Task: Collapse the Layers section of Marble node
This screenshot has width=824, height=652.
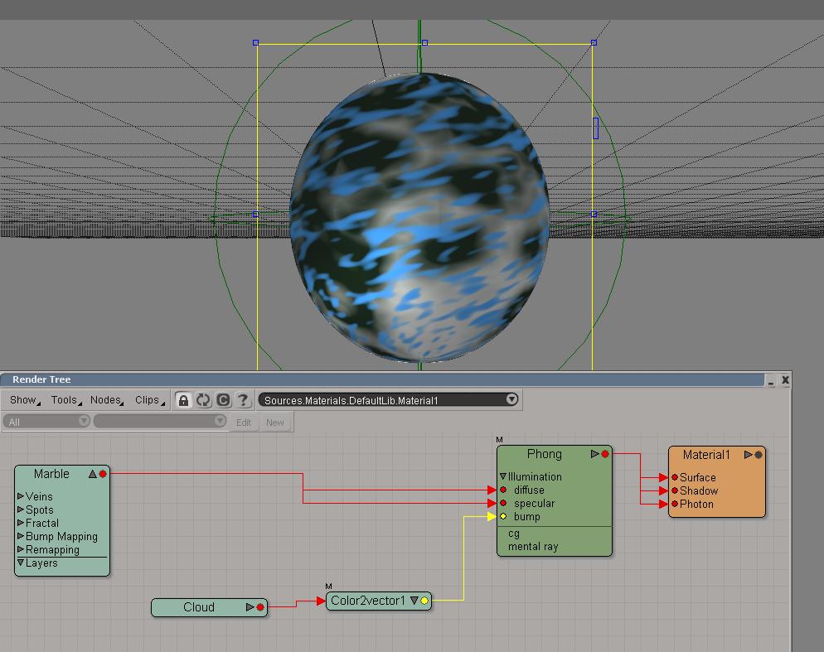Action: tap(21, 563)
